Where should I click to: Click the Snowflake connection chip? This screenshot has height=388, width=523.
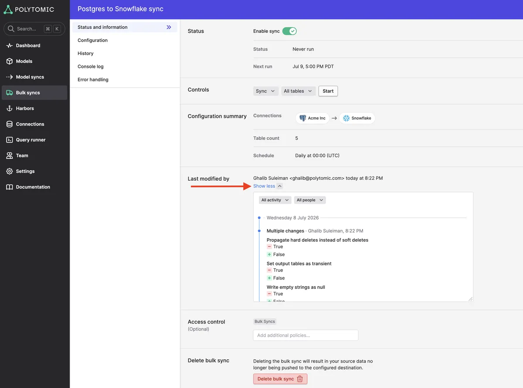(357, 118)
